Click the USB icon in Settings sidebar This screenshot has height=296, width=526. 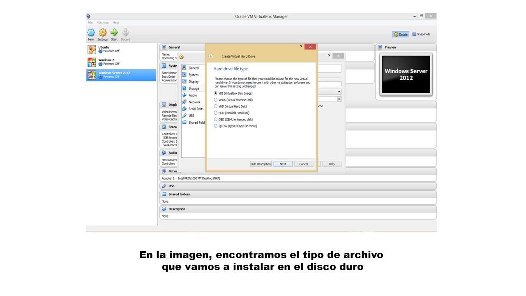185,116
